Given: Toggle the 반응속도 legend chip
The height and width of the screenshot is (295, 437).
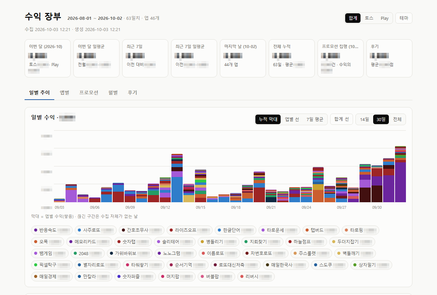Looking at the screenshot, I should 52,230.
